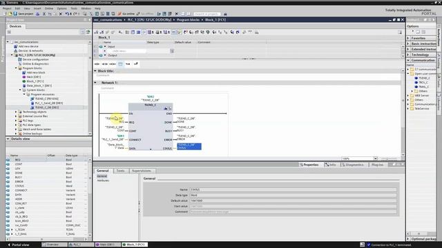Click the Open project folder icon

[10, 14]
